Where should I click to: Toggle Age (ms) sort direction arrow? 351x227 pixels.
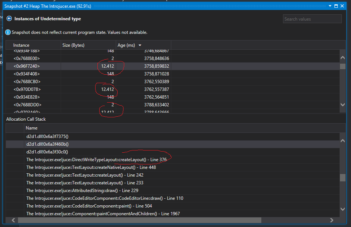pyautogui.click(x=140, y=45)
